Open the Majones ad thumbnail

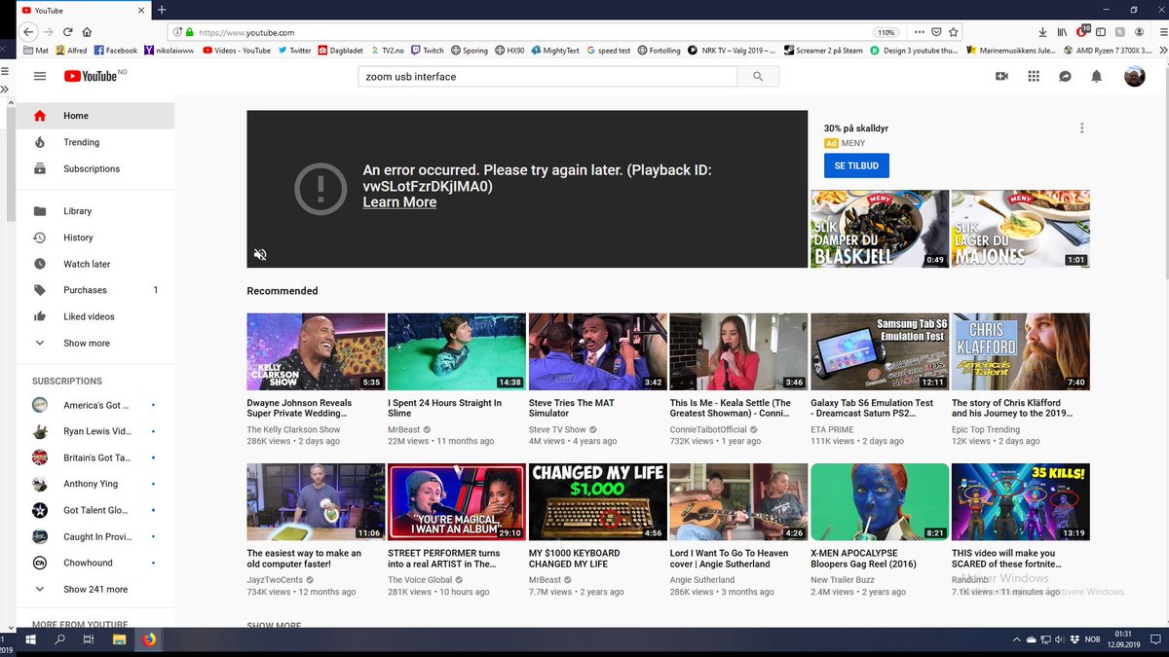[x=1020, y=229]
